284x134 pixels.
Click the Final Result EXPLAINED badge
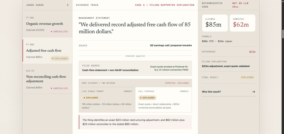(x=247, y=78)
